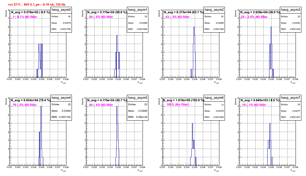
Task: Click the magenta 40± 4% ND filter label
Action: pos(101,105)
